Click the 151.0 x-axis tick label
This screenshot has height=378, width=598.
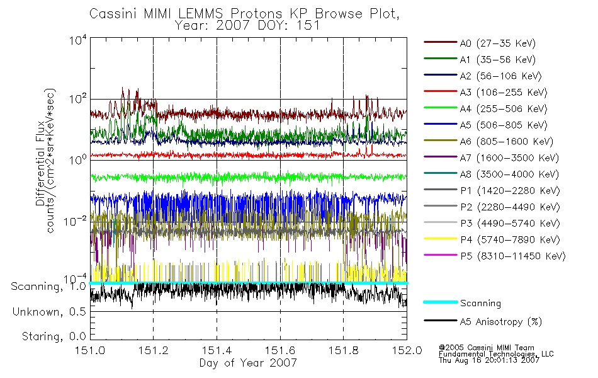coord(90,350)
